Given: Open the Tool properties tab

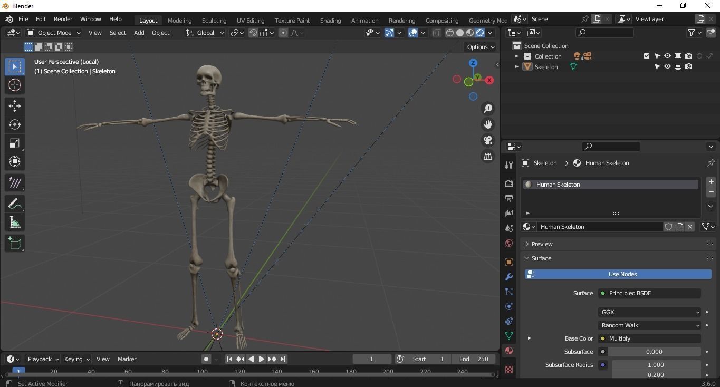Looking at the screenshot, I should click(509, 165).
